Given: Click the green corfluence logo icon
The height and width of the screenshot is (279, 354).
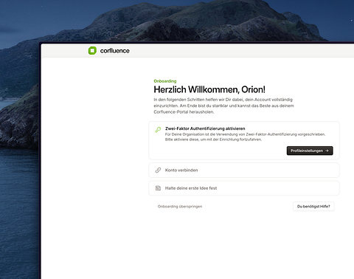Looking at the screenshot, I should [92, 51].
